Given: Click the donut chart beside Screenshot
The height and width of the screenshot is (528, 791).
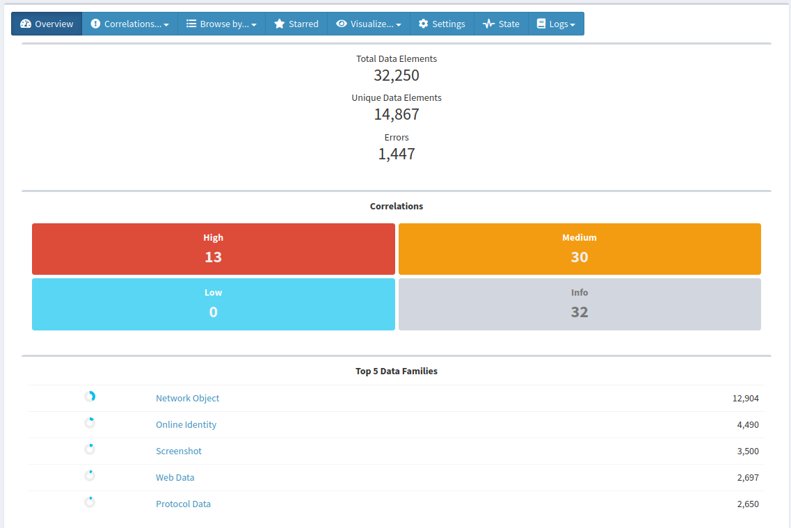Looking at the screenshot, I should (x=90, y=449).
